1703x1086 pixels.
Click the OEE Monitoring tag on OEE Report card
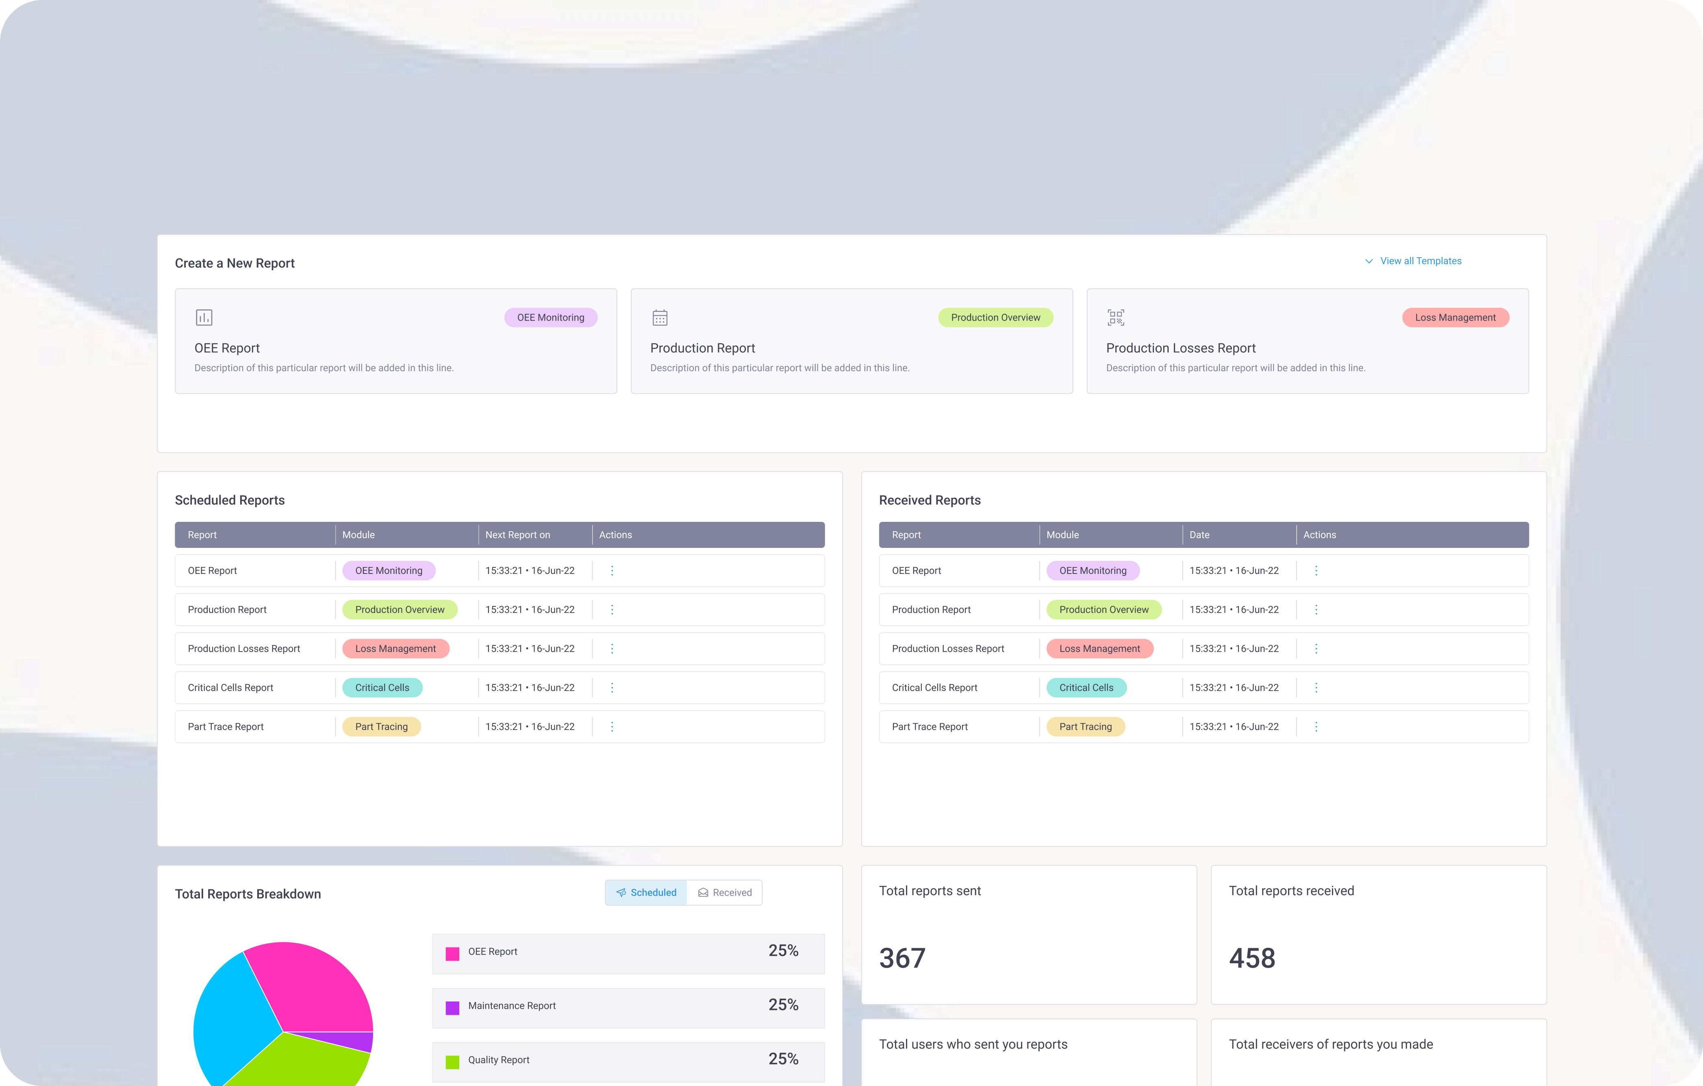click(x=551, y=317)
